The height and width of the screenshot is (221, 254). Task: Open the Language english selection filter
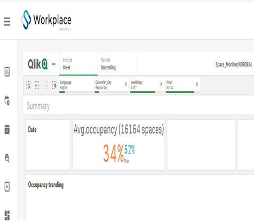[x=76, y=85]
